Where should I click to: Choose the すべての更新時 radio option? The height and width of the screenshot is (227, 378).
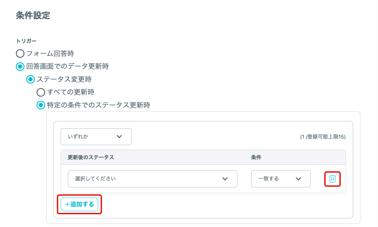[41, 92]
